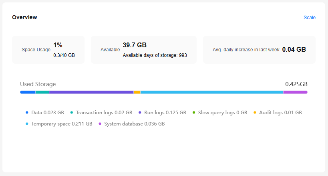Viewport: 328px width, 176px height.
Task: Toggle the Slow query logs legend dot
Action: (194, 113)
